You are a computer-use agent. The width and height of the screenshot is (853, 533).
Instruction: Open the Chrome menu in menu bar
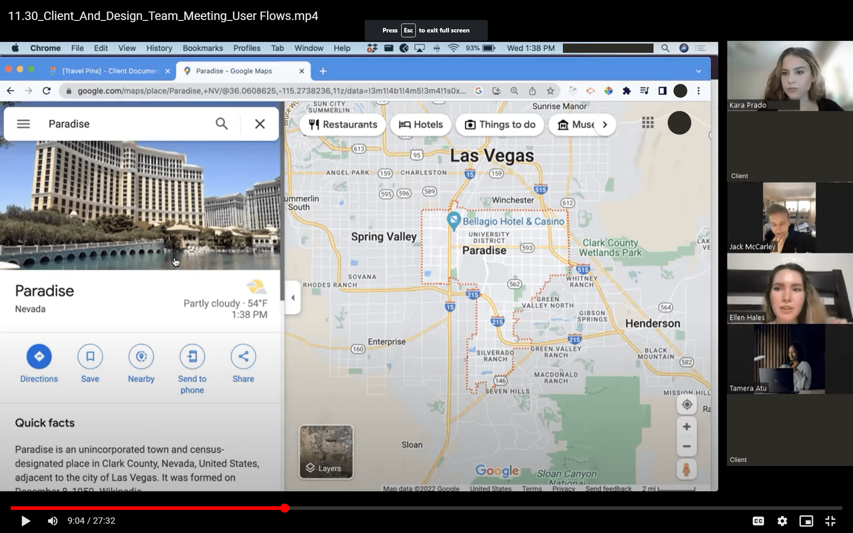tap(45, 48)
